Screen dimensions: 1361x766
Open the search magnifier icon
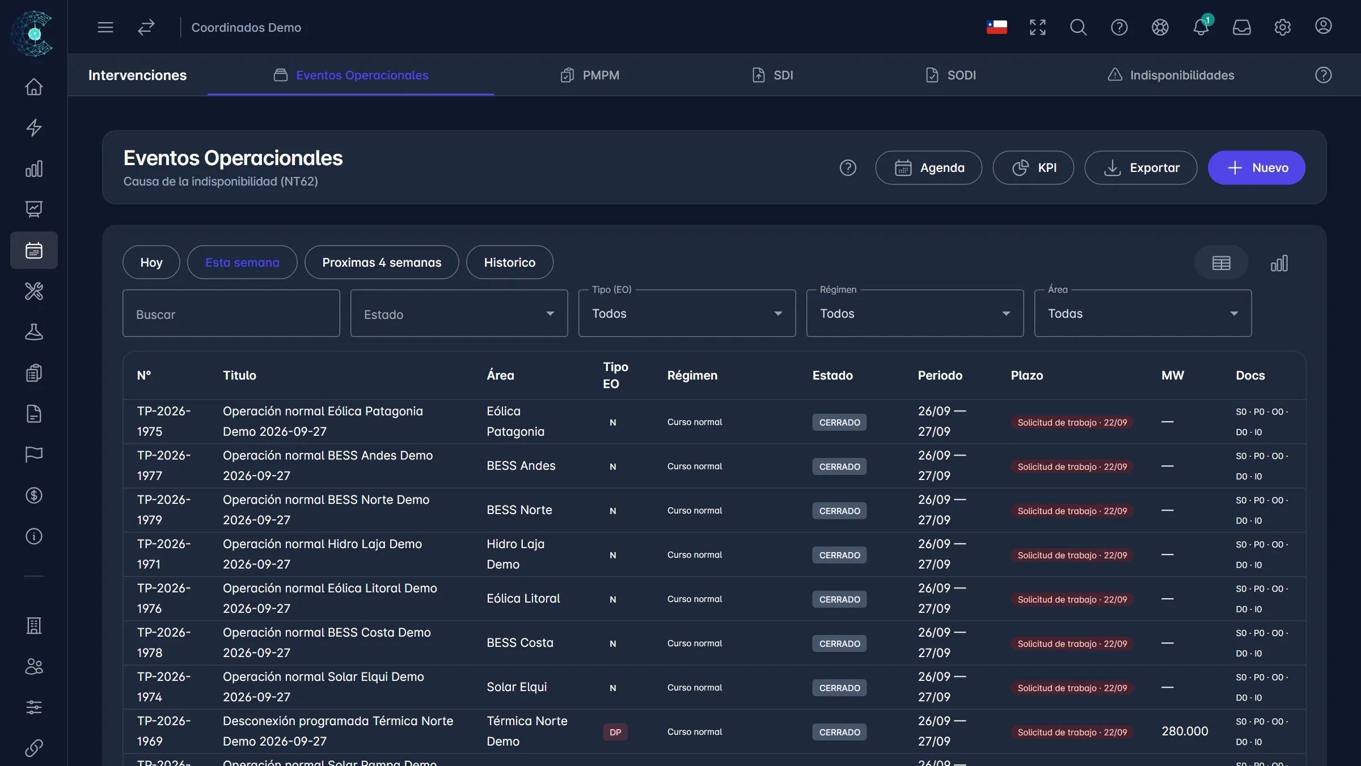coord(1078,27)
